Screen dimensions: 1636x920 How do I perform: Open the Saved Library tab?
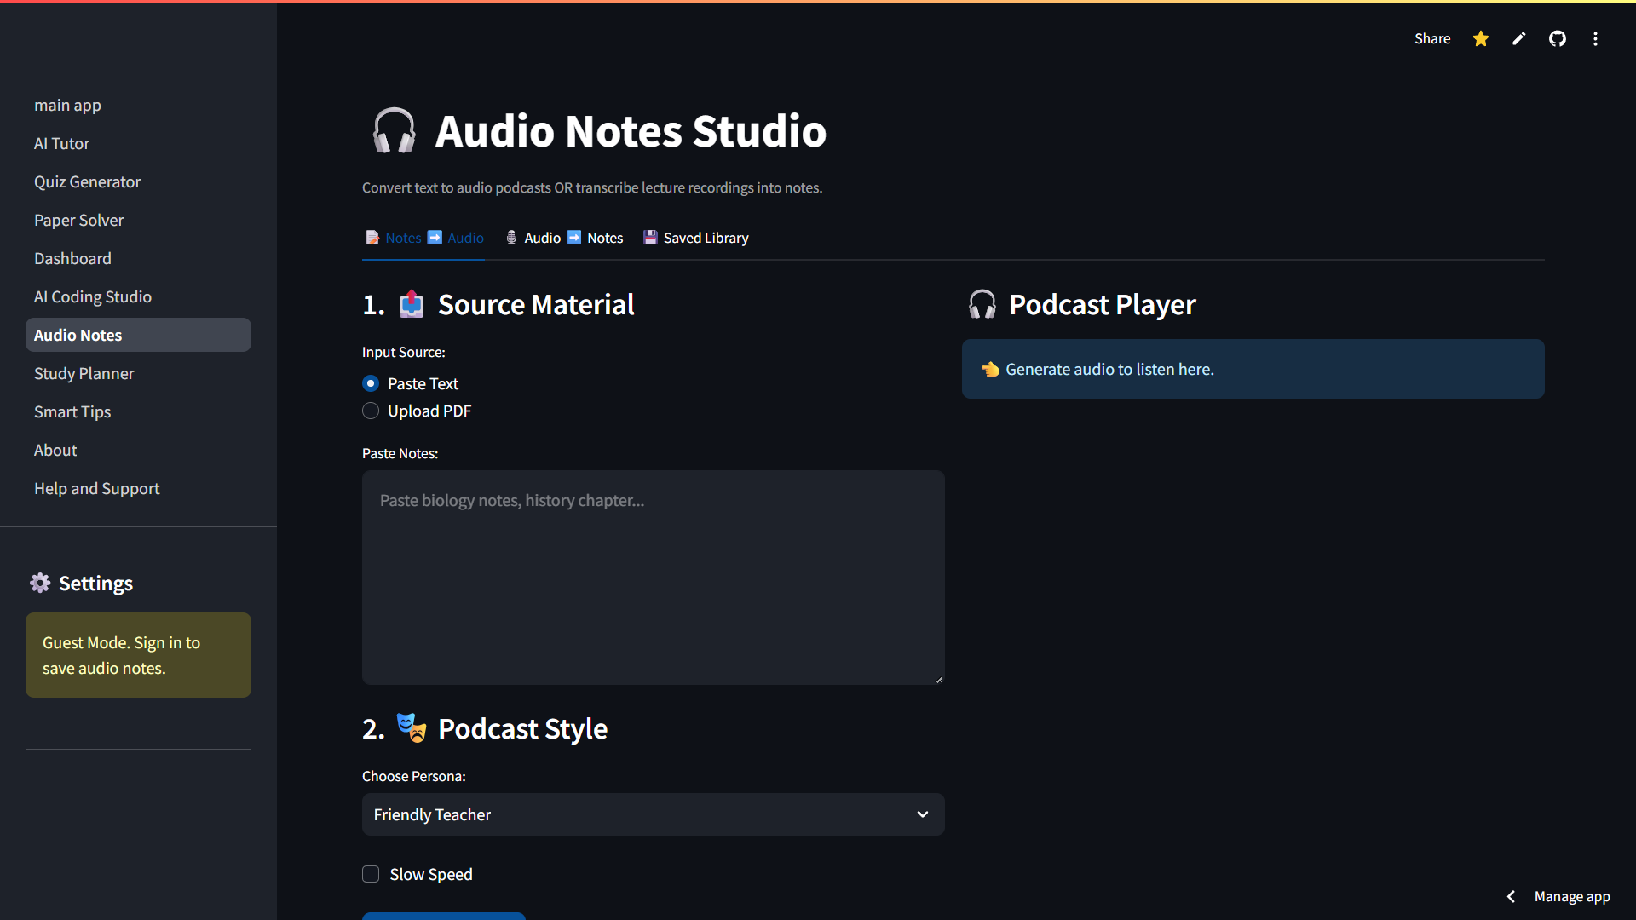pos(695,238)
